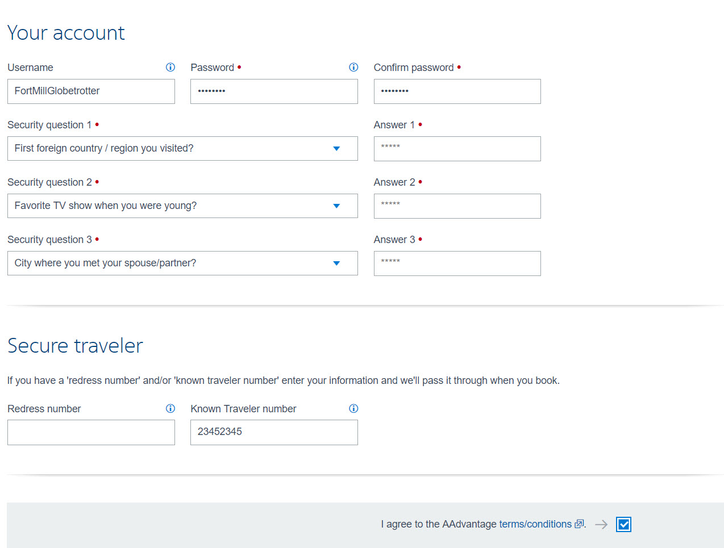Viewport: 724px width, 548px height.
Task: Click the 'Security question 3' label
Action: [x=49, y=240]
